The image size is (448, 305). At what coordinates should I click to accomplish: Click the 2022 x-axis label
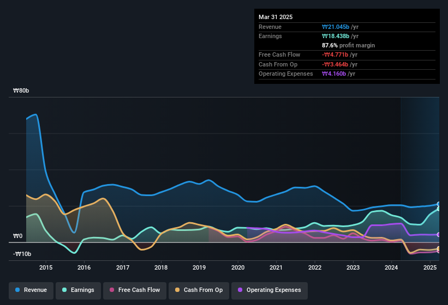click(315, 267)
